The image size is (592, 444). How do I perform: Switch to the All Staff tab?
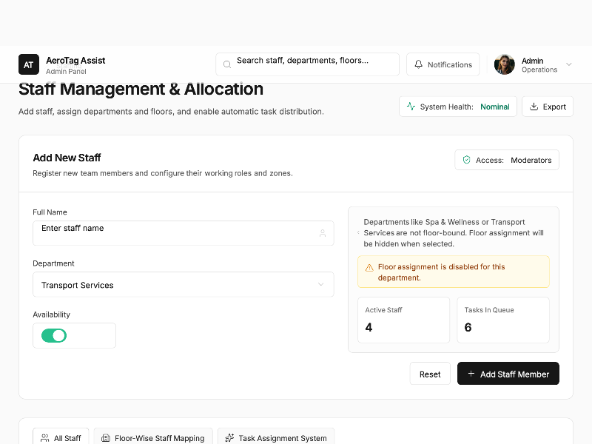pos(61,437)
